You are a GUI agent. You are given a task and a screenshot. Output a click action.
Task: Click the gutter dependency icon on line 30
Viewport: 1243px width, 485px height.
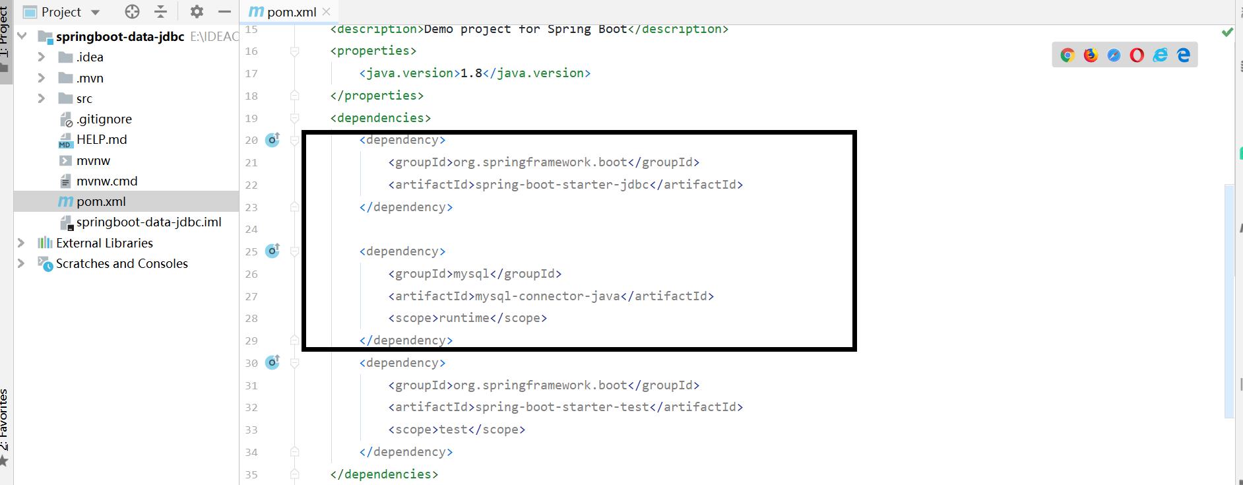pos(272,363)
